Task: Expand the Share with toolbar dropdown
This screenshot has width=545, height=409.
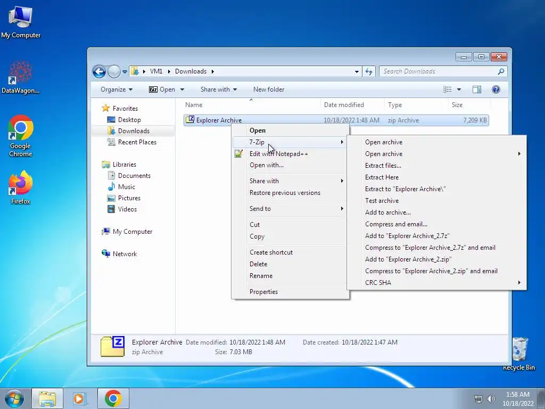Action: (219, 89)
